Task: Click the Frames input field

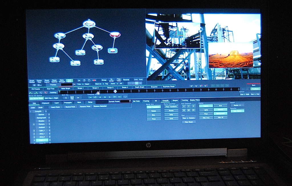Action: (68, 85)
